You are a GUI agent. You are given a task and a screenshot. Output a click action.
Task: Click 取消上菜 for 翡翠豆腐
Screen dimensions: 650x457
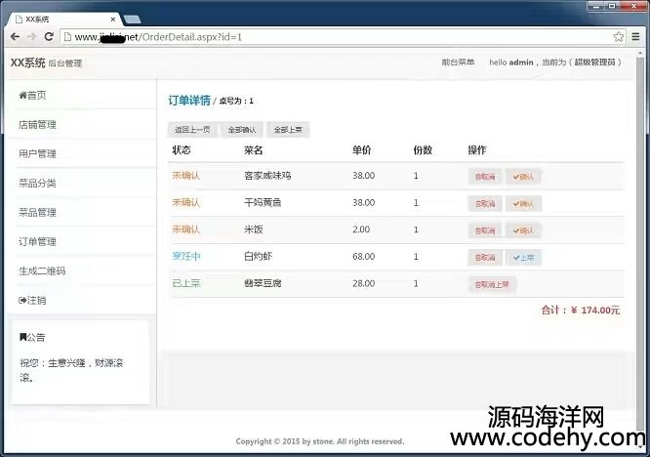tap(492, 284)
